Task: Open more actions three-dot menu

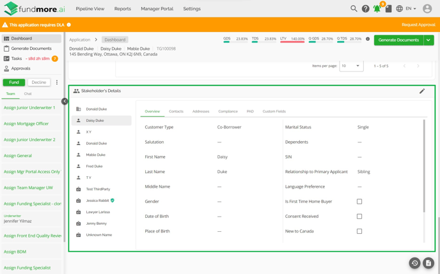Action: 57,82
